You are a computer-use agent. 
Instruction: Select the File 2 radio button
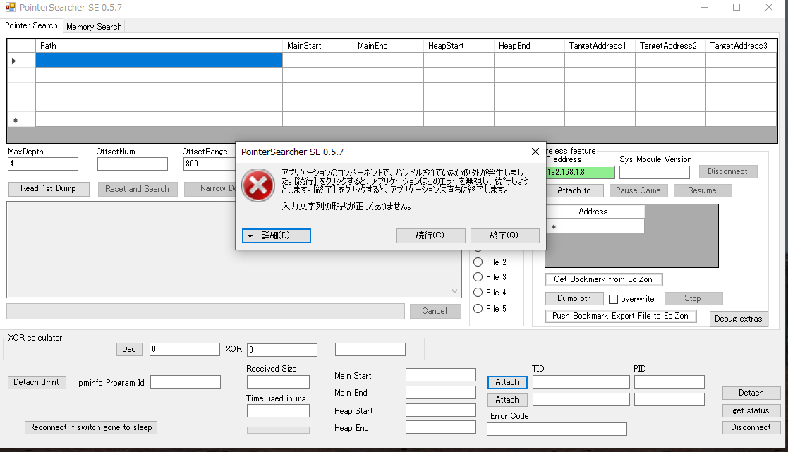490,262
